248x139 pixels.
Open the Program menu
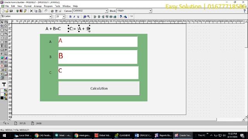point(48,6)
